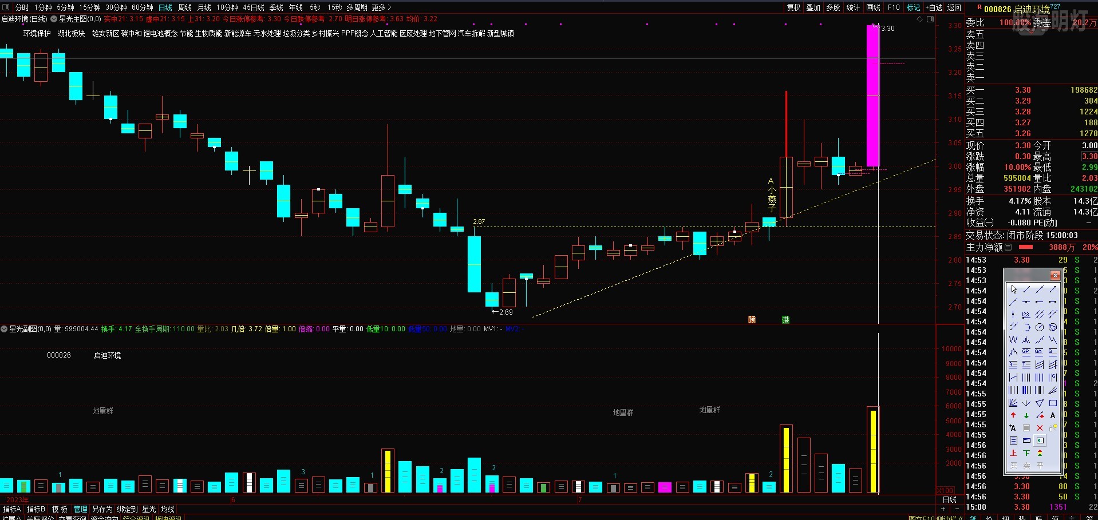Image resolution: width=1098 pixels, height=520 pixels.
Task: Click 另存为 in bottom bar
Action: [x=102, y=509]
